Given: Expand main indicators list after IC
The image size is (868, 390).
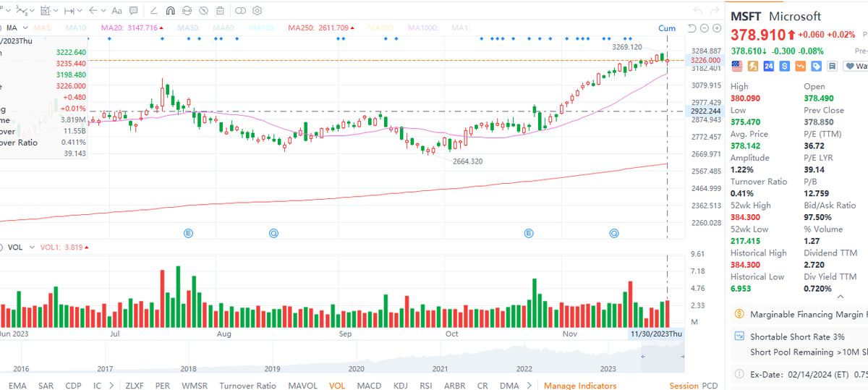Looking at the screenshot, I should coord(111,386).
